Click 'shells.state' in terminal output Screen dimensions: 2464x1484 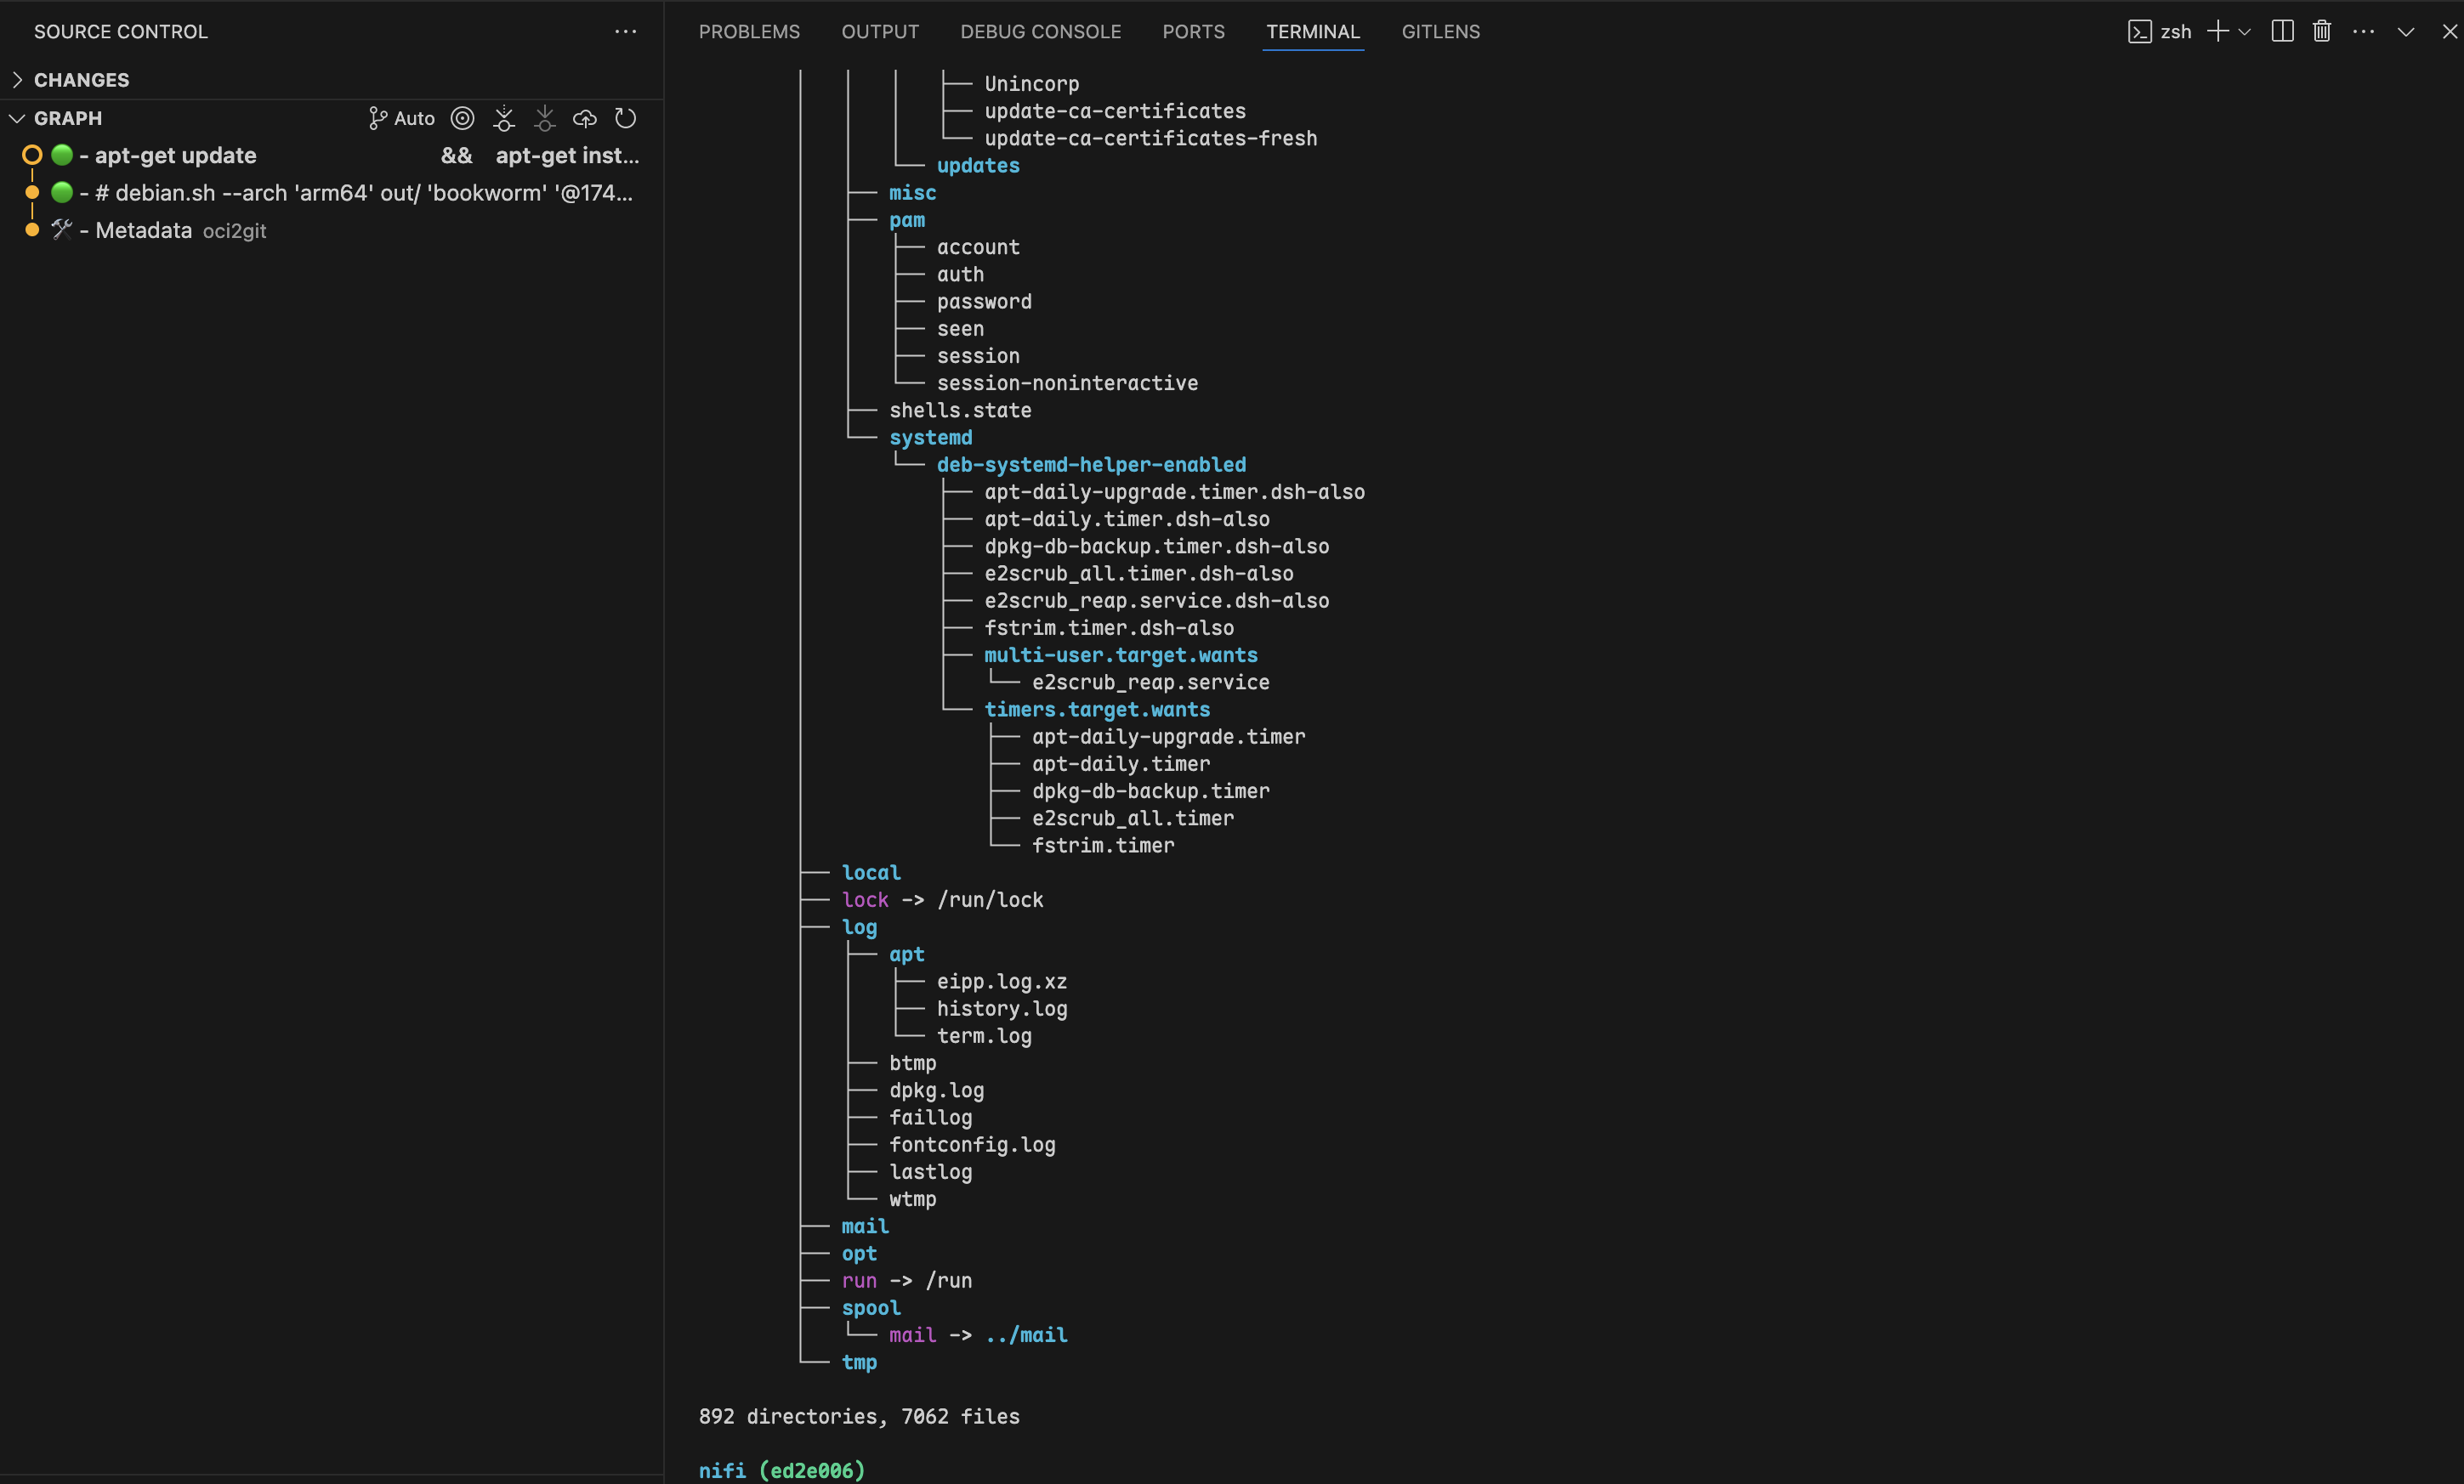[960, 411]
